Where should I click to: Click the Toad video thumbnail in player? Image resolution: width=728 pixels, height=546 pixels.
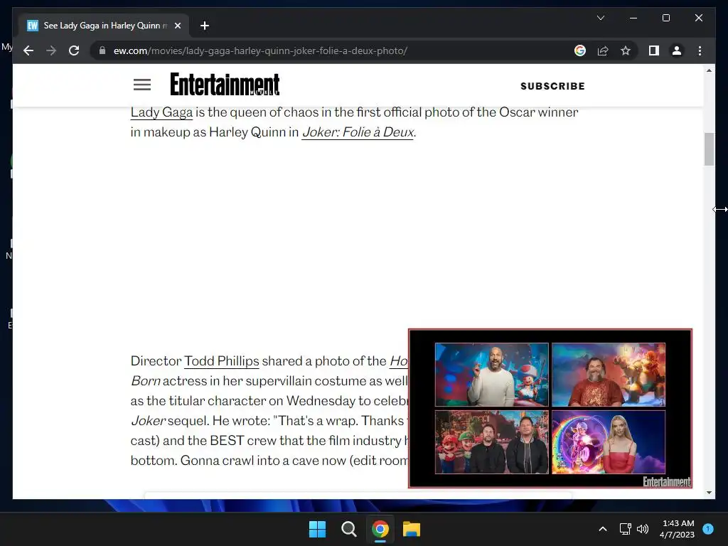pyautogui.click(x=492, y=375)
